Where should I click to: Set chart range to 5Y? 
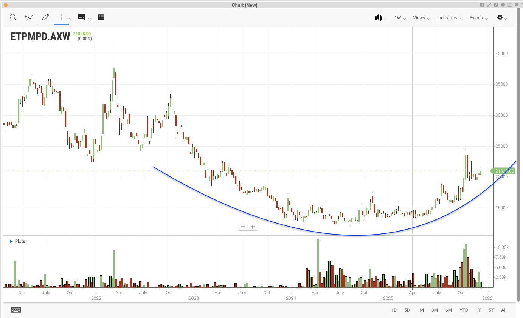tap(491, 310)
